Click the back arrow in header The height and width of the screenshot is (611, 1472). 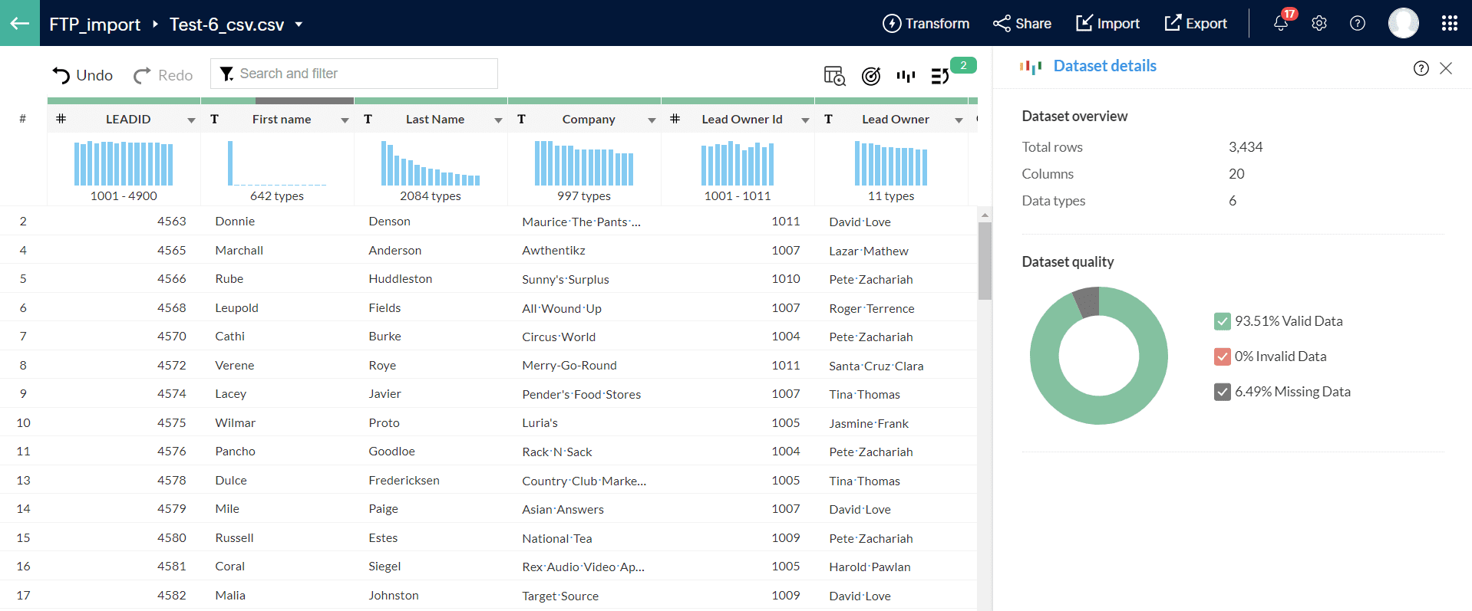point(20,23)
